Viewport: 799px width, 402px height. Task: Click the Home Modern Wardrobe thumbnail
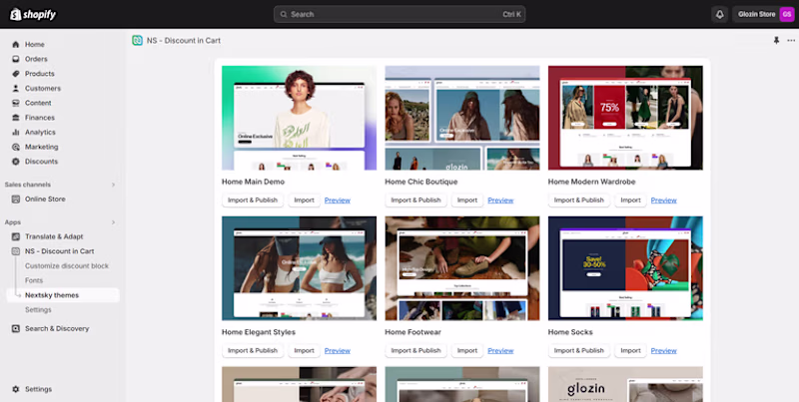coord(625,118)
